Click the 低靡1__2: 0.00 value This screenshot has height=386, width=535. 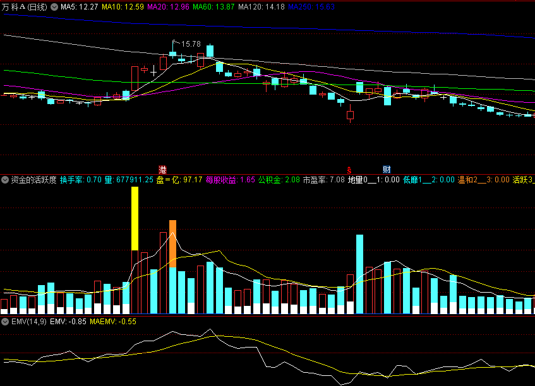click(428, 180)
